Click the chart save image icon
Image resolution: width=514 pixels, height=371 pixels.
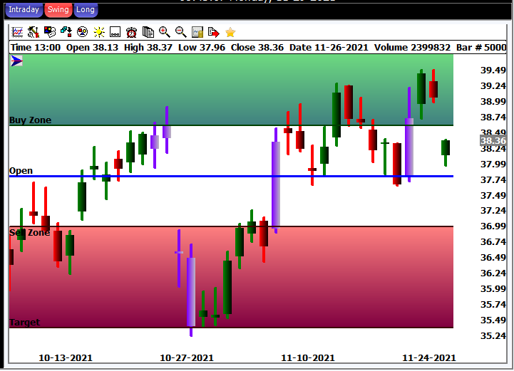click(197, 32)
